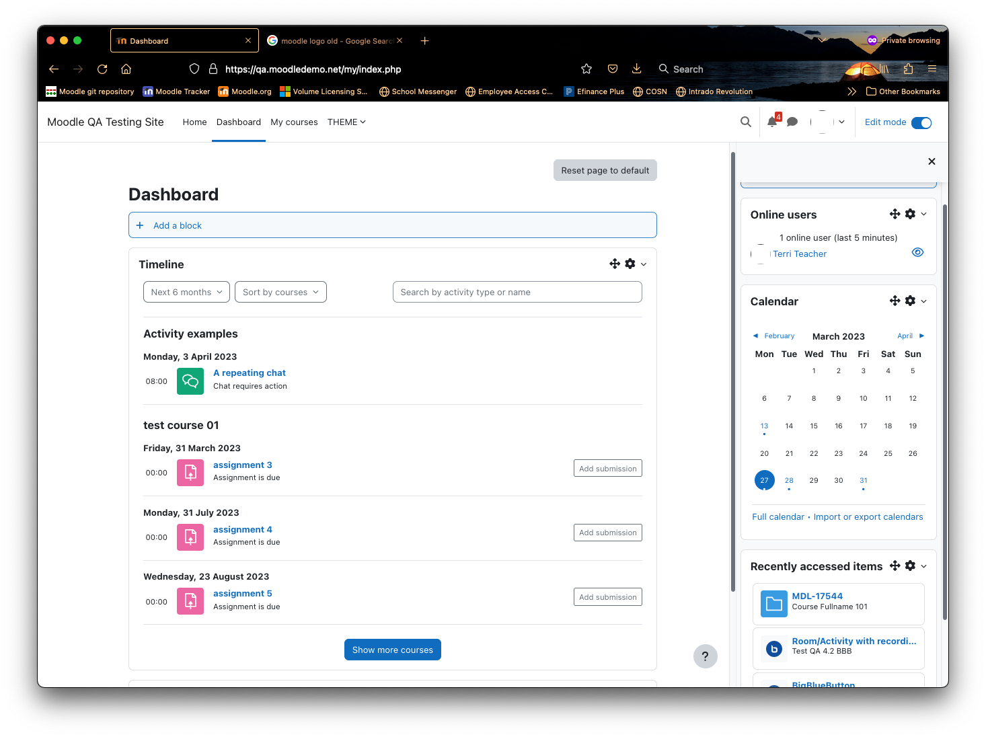Image resolution: width=986 pixels, height=737 pixels.
Task: Show more bookmarks with the double chevron
Action: click(851, 91)
